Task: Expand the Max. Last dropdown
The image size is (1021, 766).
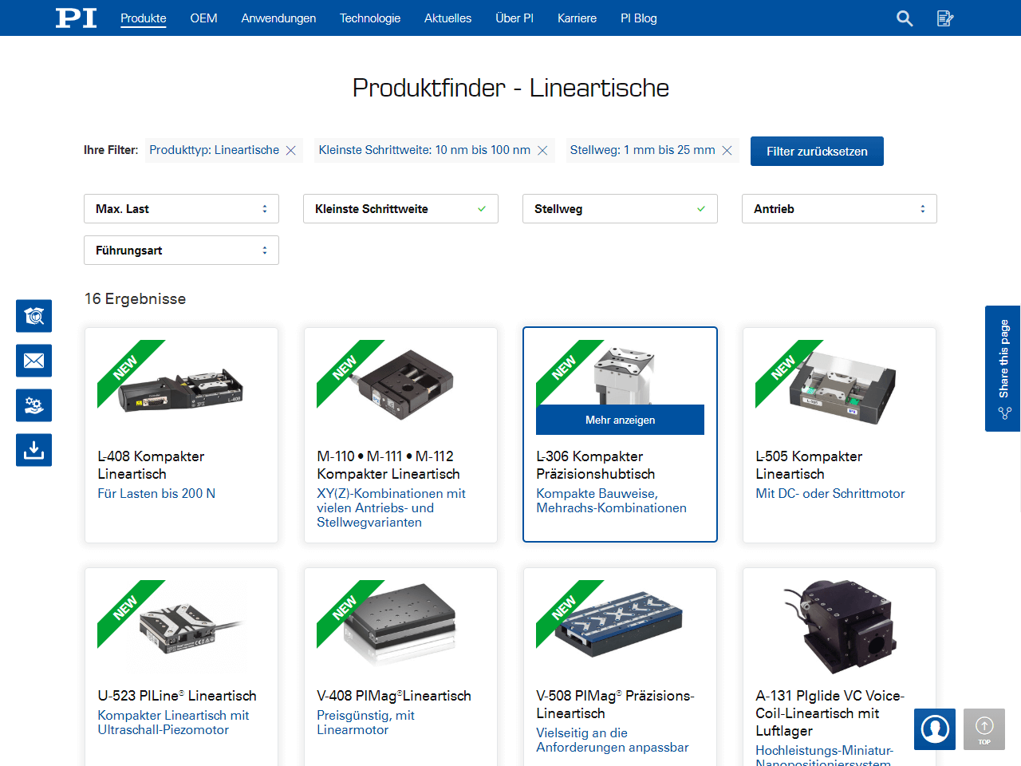Action: 181,209
